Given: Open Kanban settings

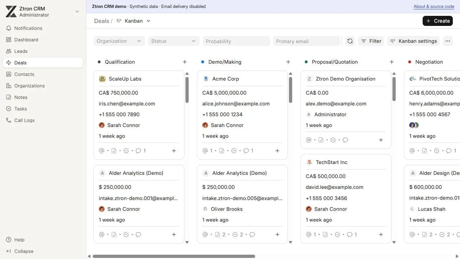Looking at the screenshot, I should click(414, 41).
